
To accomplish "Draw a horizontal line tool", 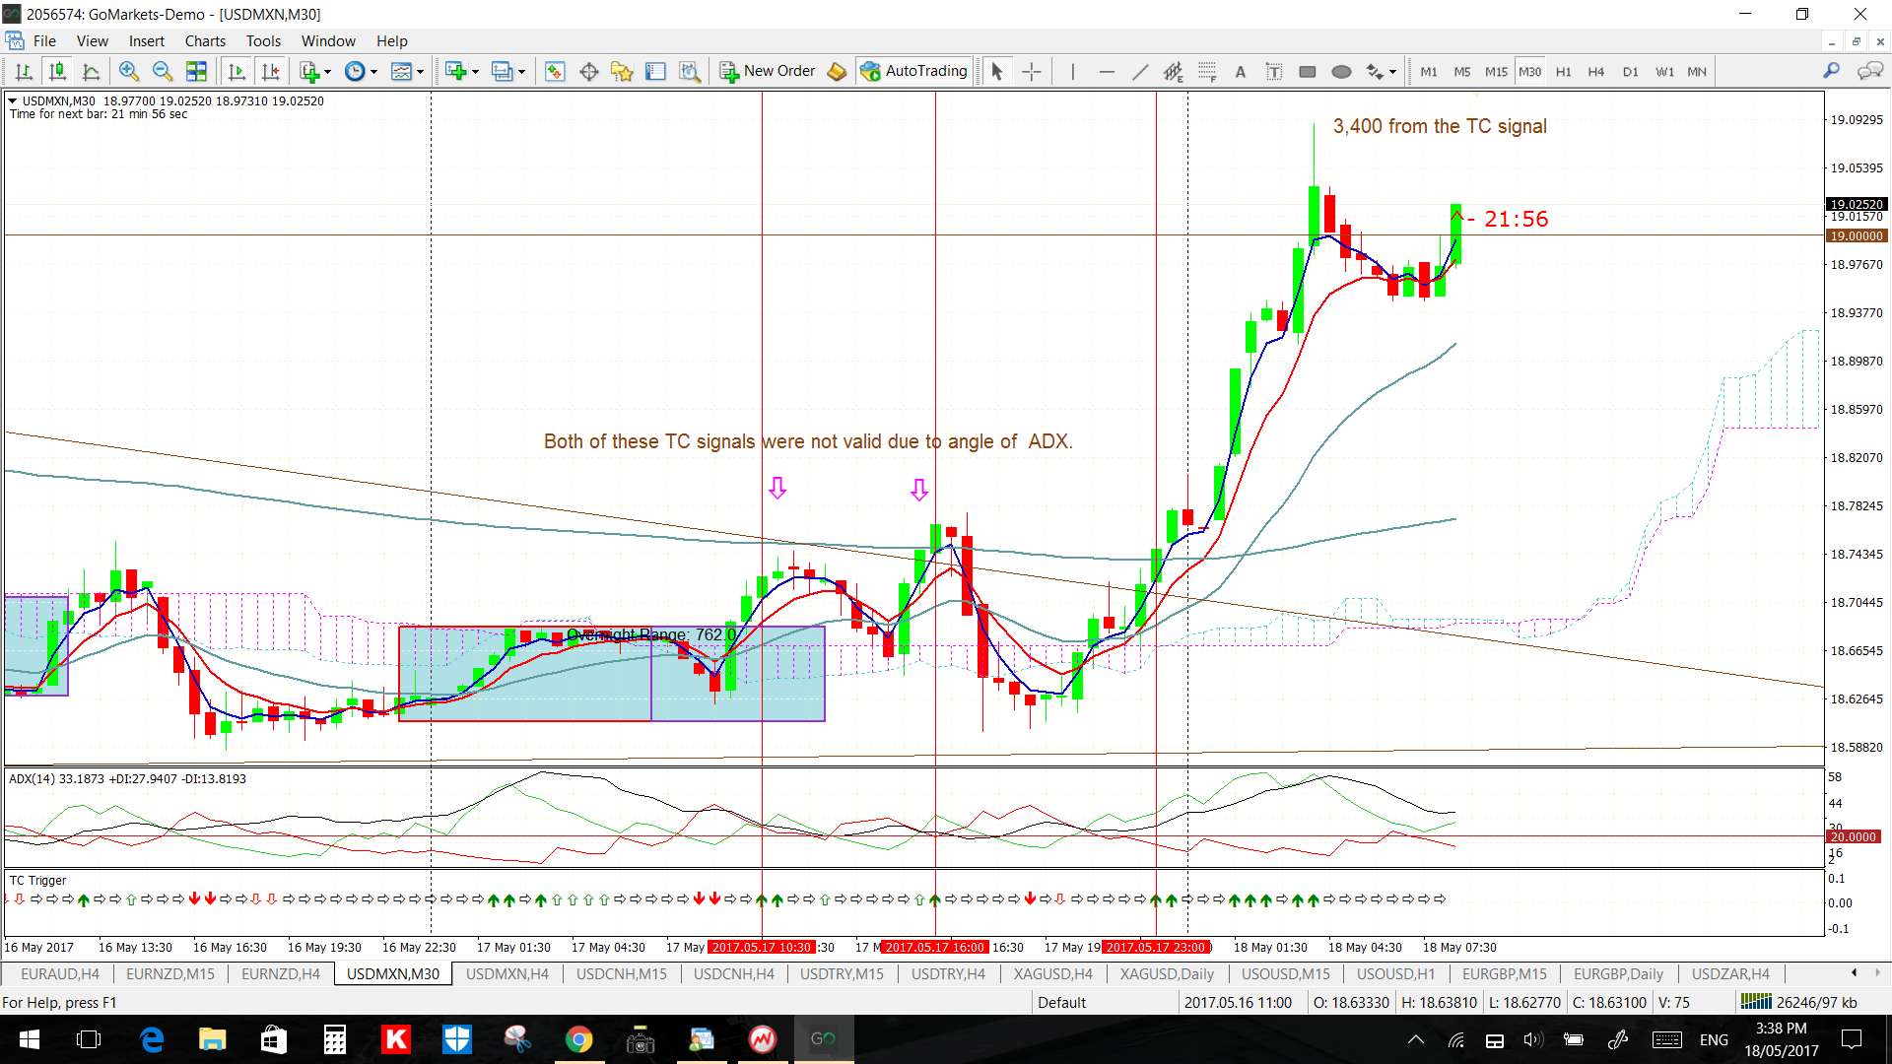I will click(x=1106, y=71).
